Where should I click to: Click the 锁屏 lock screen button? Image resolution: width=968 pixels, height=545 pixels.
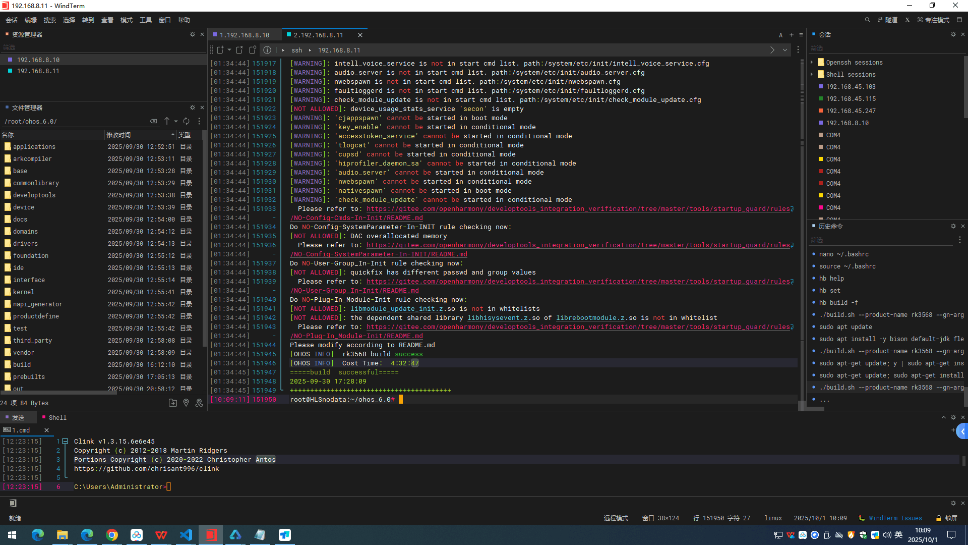click(x=947, y=518)
